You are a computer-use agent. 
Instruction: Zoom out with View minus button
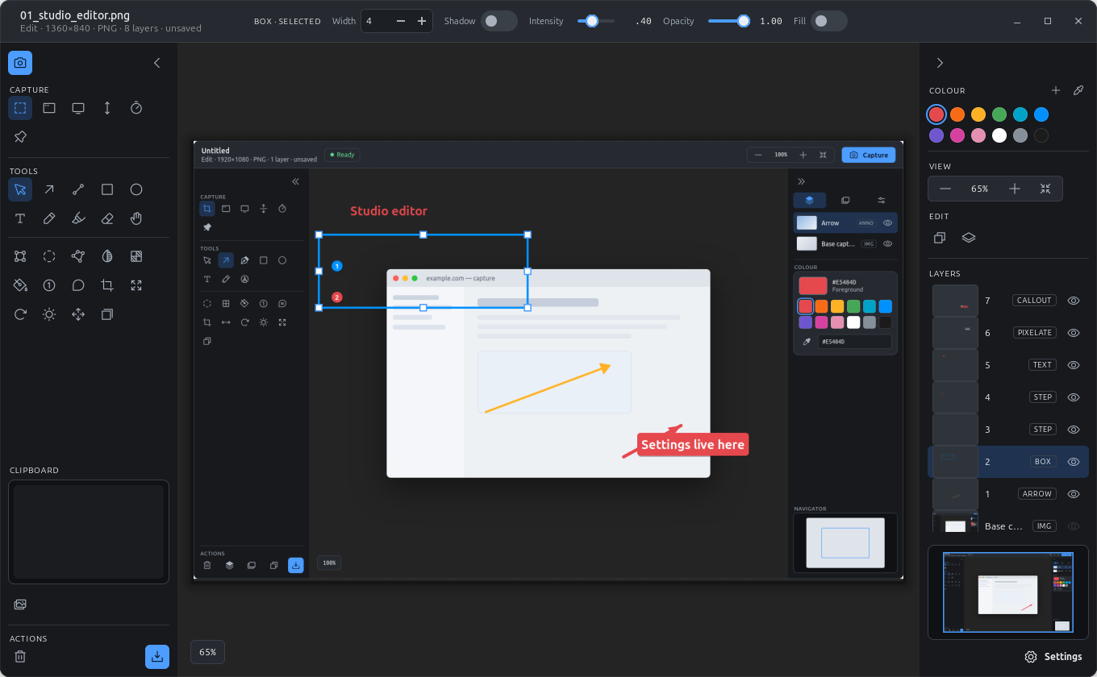(945, 189)
